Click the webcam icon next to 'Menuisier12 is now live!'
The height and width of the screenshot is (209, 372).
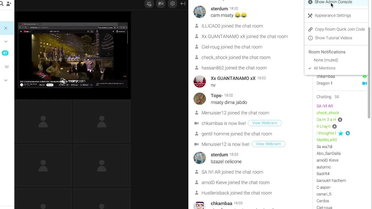(x=196, y=144)
